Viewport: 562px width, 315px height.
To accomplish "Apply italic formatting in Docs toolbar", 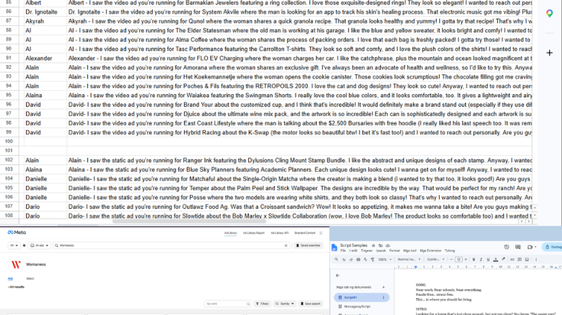I will coord(481,259).
